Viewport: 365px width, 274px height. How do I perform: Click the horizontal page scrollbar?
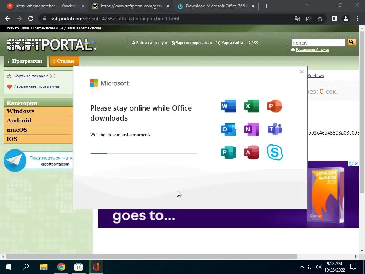tap(151, 257)
